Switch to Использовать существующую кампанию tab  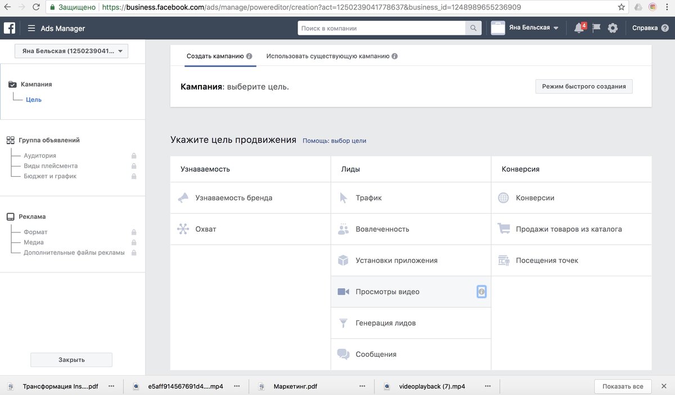pyautogui.click(x=332, y=56)
